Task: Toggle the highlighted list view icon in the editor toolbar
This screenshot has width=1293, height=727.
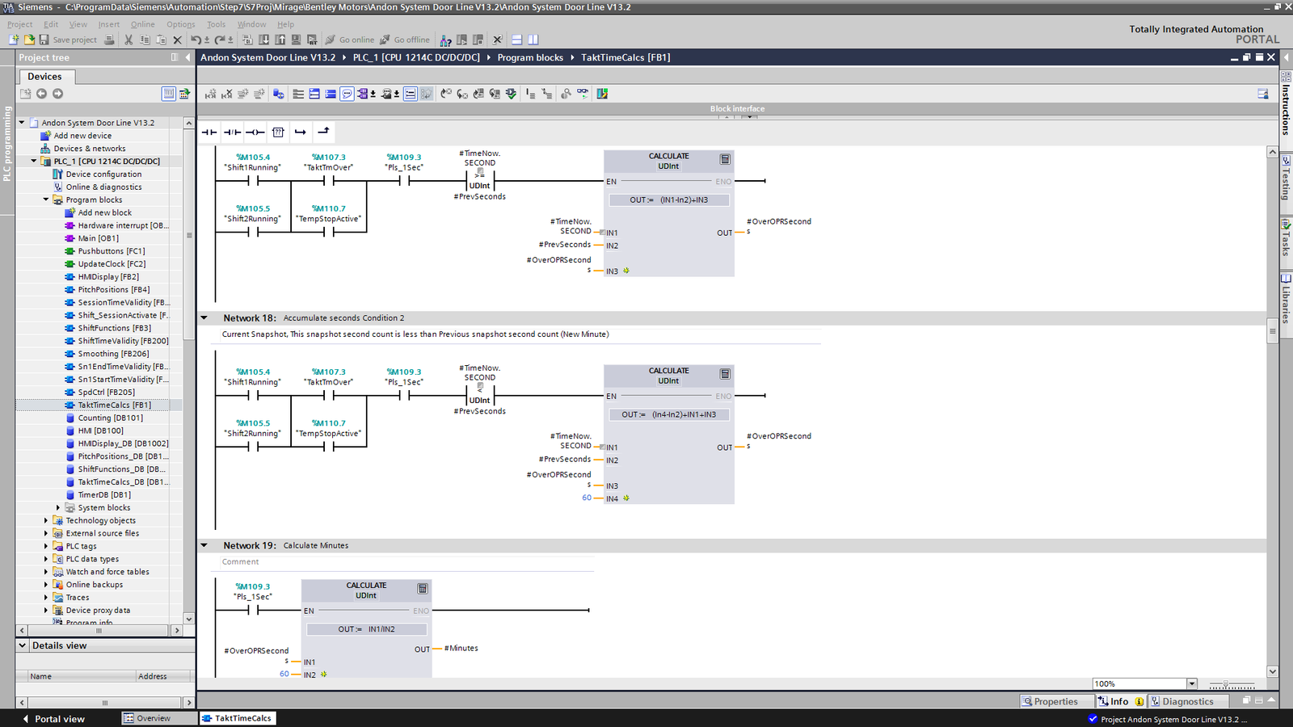Action: 411,94
